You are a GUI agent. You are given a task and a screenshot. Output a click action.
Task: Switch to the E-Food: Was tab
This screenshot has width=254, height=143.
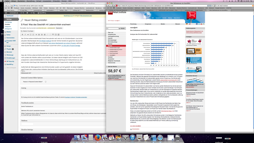[24, 10]
